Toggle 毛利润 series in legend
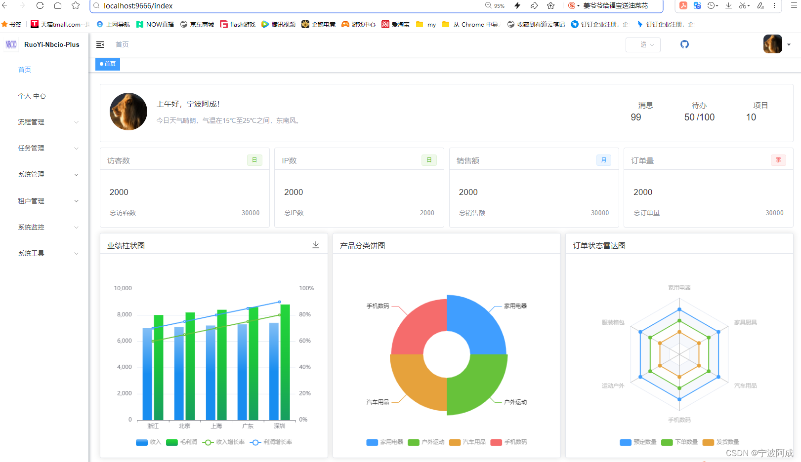The height and width of the screenshot is (462, 801). 182,442
